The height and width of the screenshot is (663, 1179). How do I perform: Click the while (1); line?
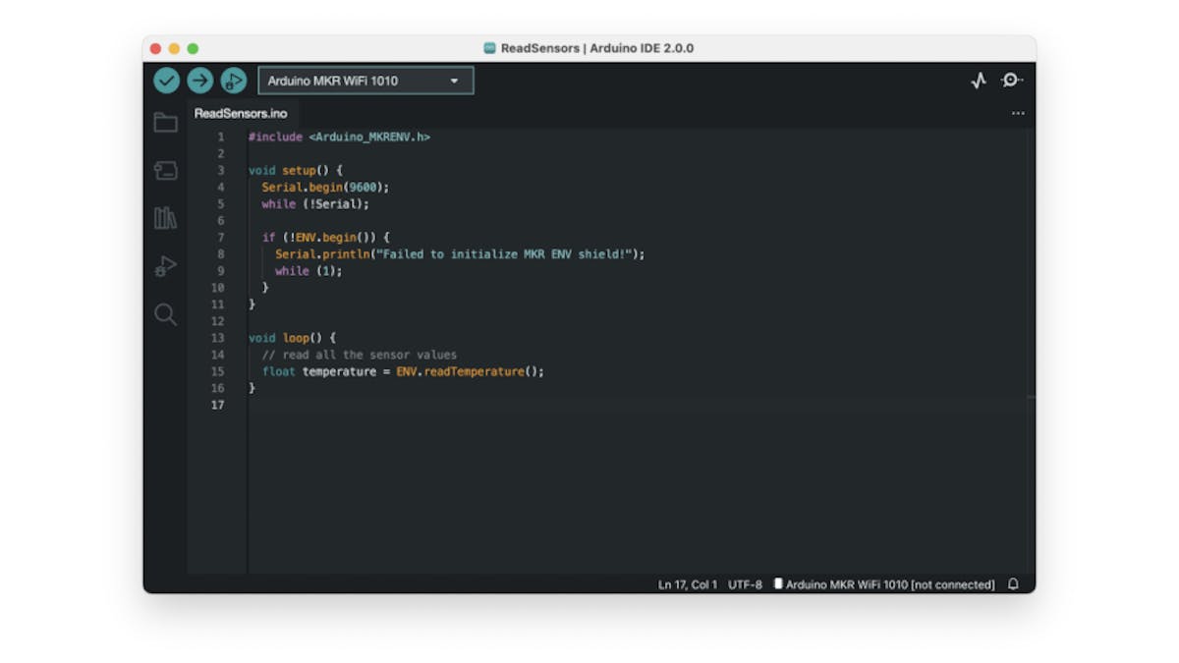point(309,270)
